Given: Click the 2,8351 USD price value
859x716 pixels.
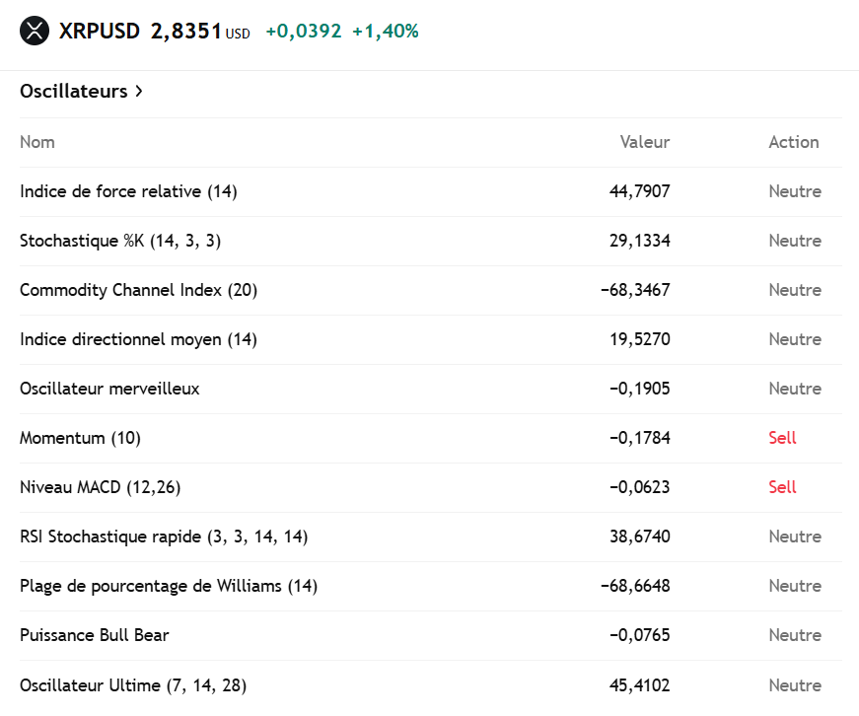Looking at the screenshot, I should [x=186, y=32].
